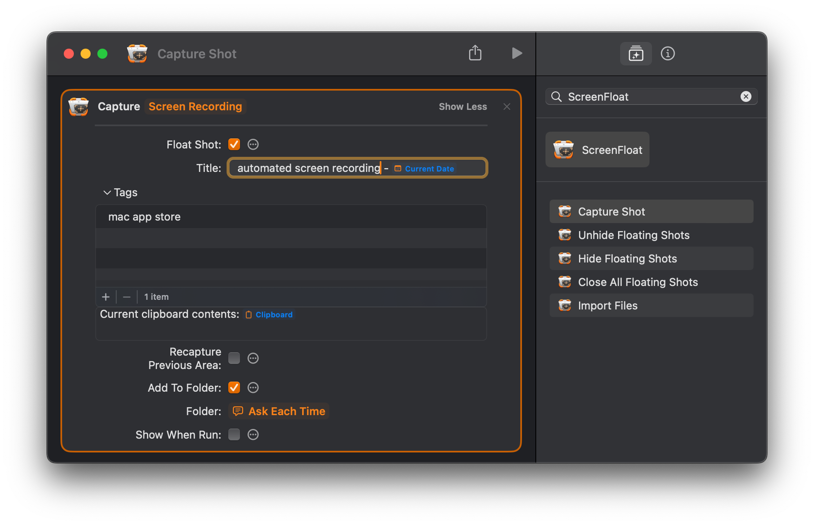This screenshot has height=525, width=814.
Task: Switch to the action library tab
Action: pyautogui.click(x=636, y=53)
